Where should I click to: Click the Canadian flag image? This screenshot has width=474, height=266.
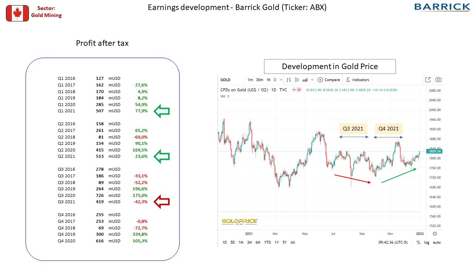[17, 13]
